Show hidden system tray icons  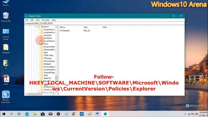[x=185, y=114]
